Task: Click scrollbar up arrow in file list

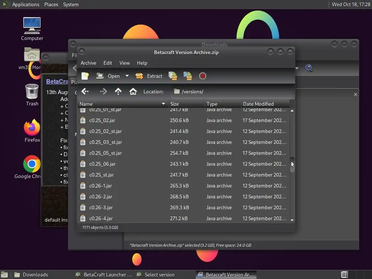Action: tap(292, 110)
